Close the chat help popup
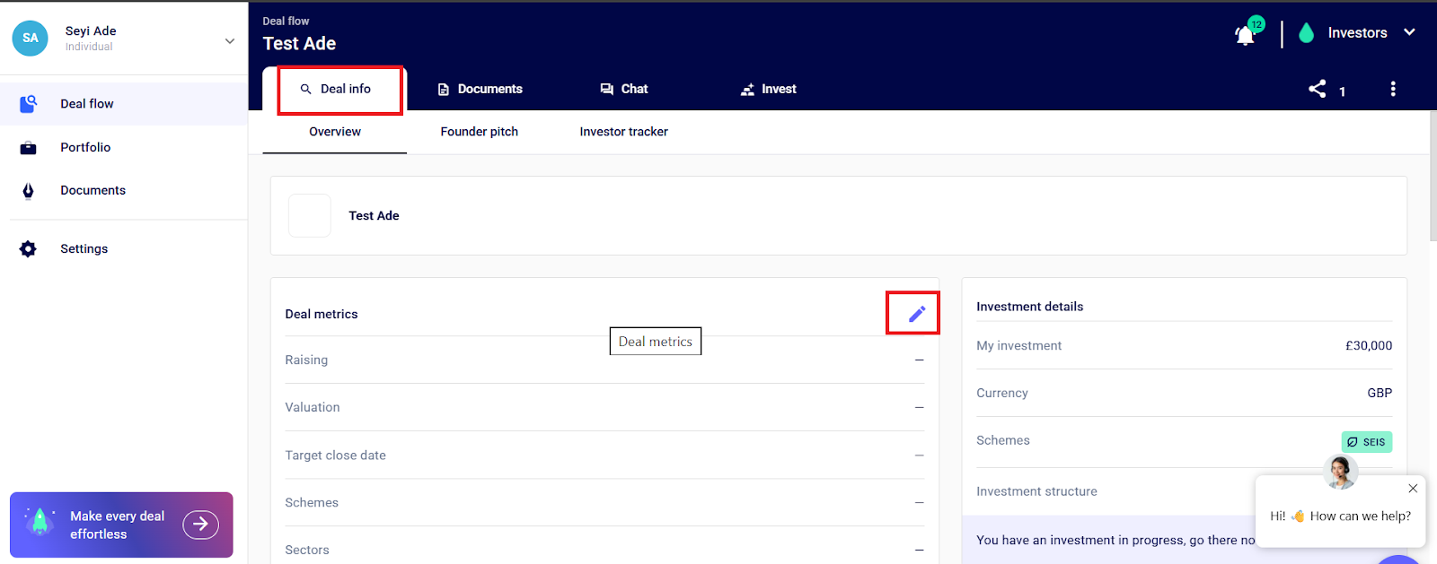 pyautogui.click(x=1413, y=489)
